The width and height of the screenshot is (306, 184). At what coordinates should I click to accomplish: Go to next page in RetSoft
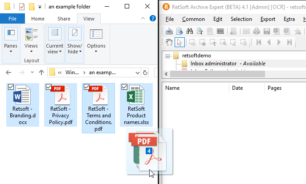click(x=279, y=42)
